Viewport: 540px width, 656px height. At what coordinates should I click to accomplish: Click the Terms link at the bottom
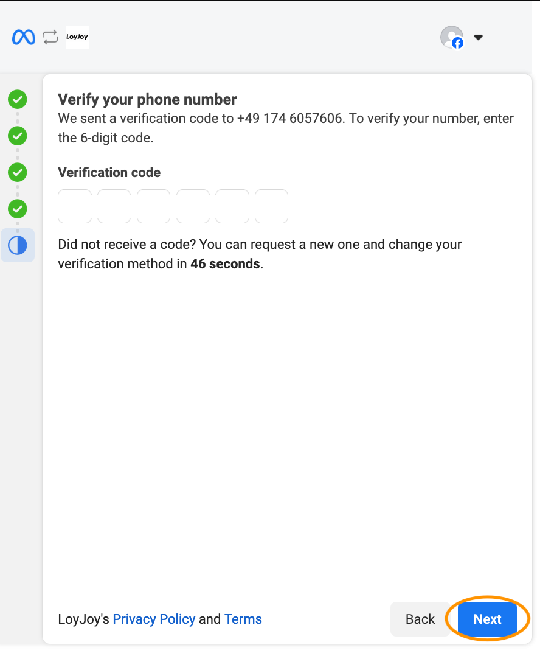coord(243,619)
